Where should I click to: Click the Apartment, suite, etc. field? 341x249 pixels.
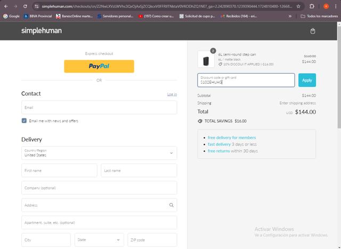pyautogui.click(x=99, y=222)
